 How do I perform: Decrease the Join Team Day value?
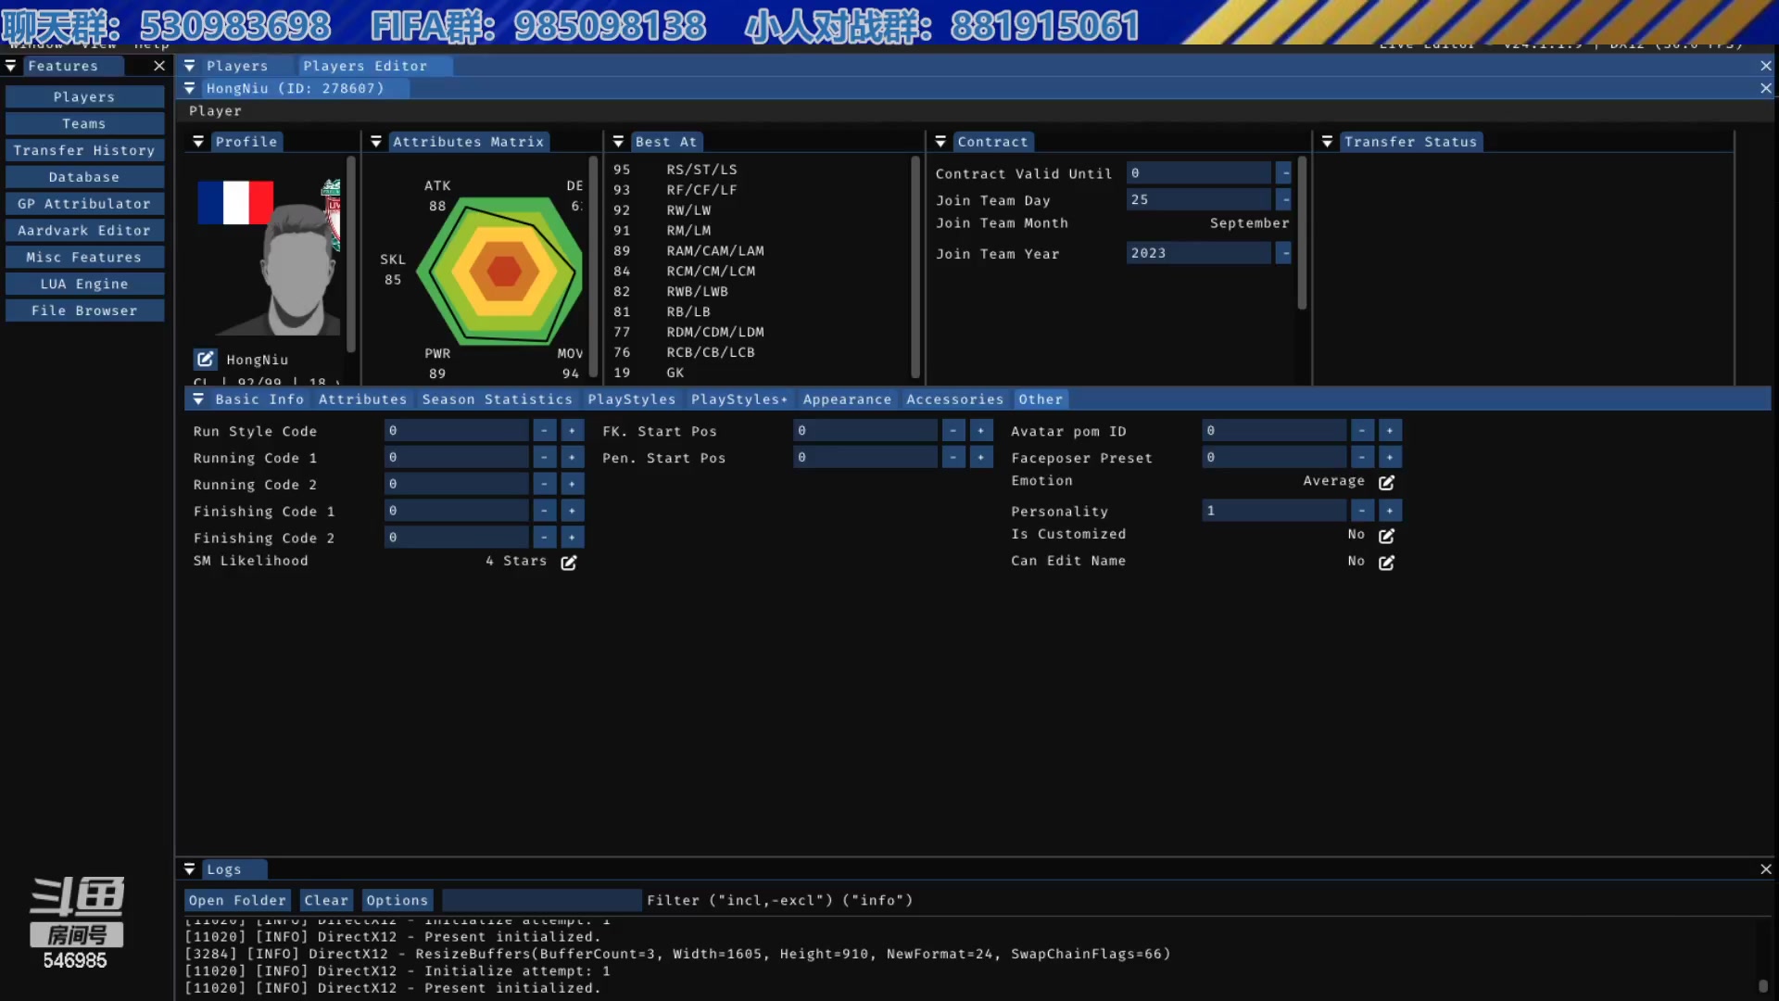tap(1284, 199)
